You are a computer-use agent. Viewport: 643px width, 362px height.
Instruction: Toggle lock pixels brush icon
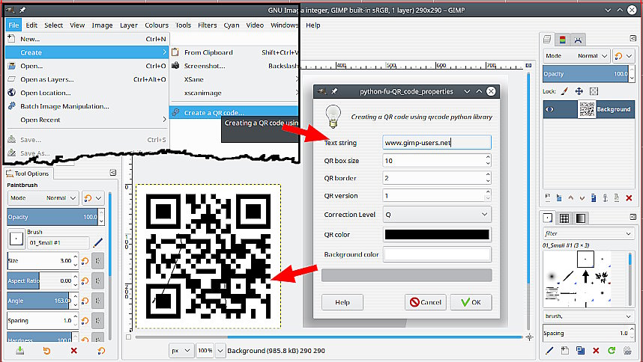[564, 91]
